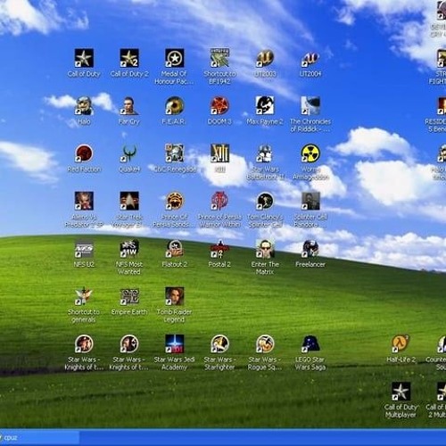Select the Star Wars Jedi Academy icon
446x446 pixels.
[175, 343]
